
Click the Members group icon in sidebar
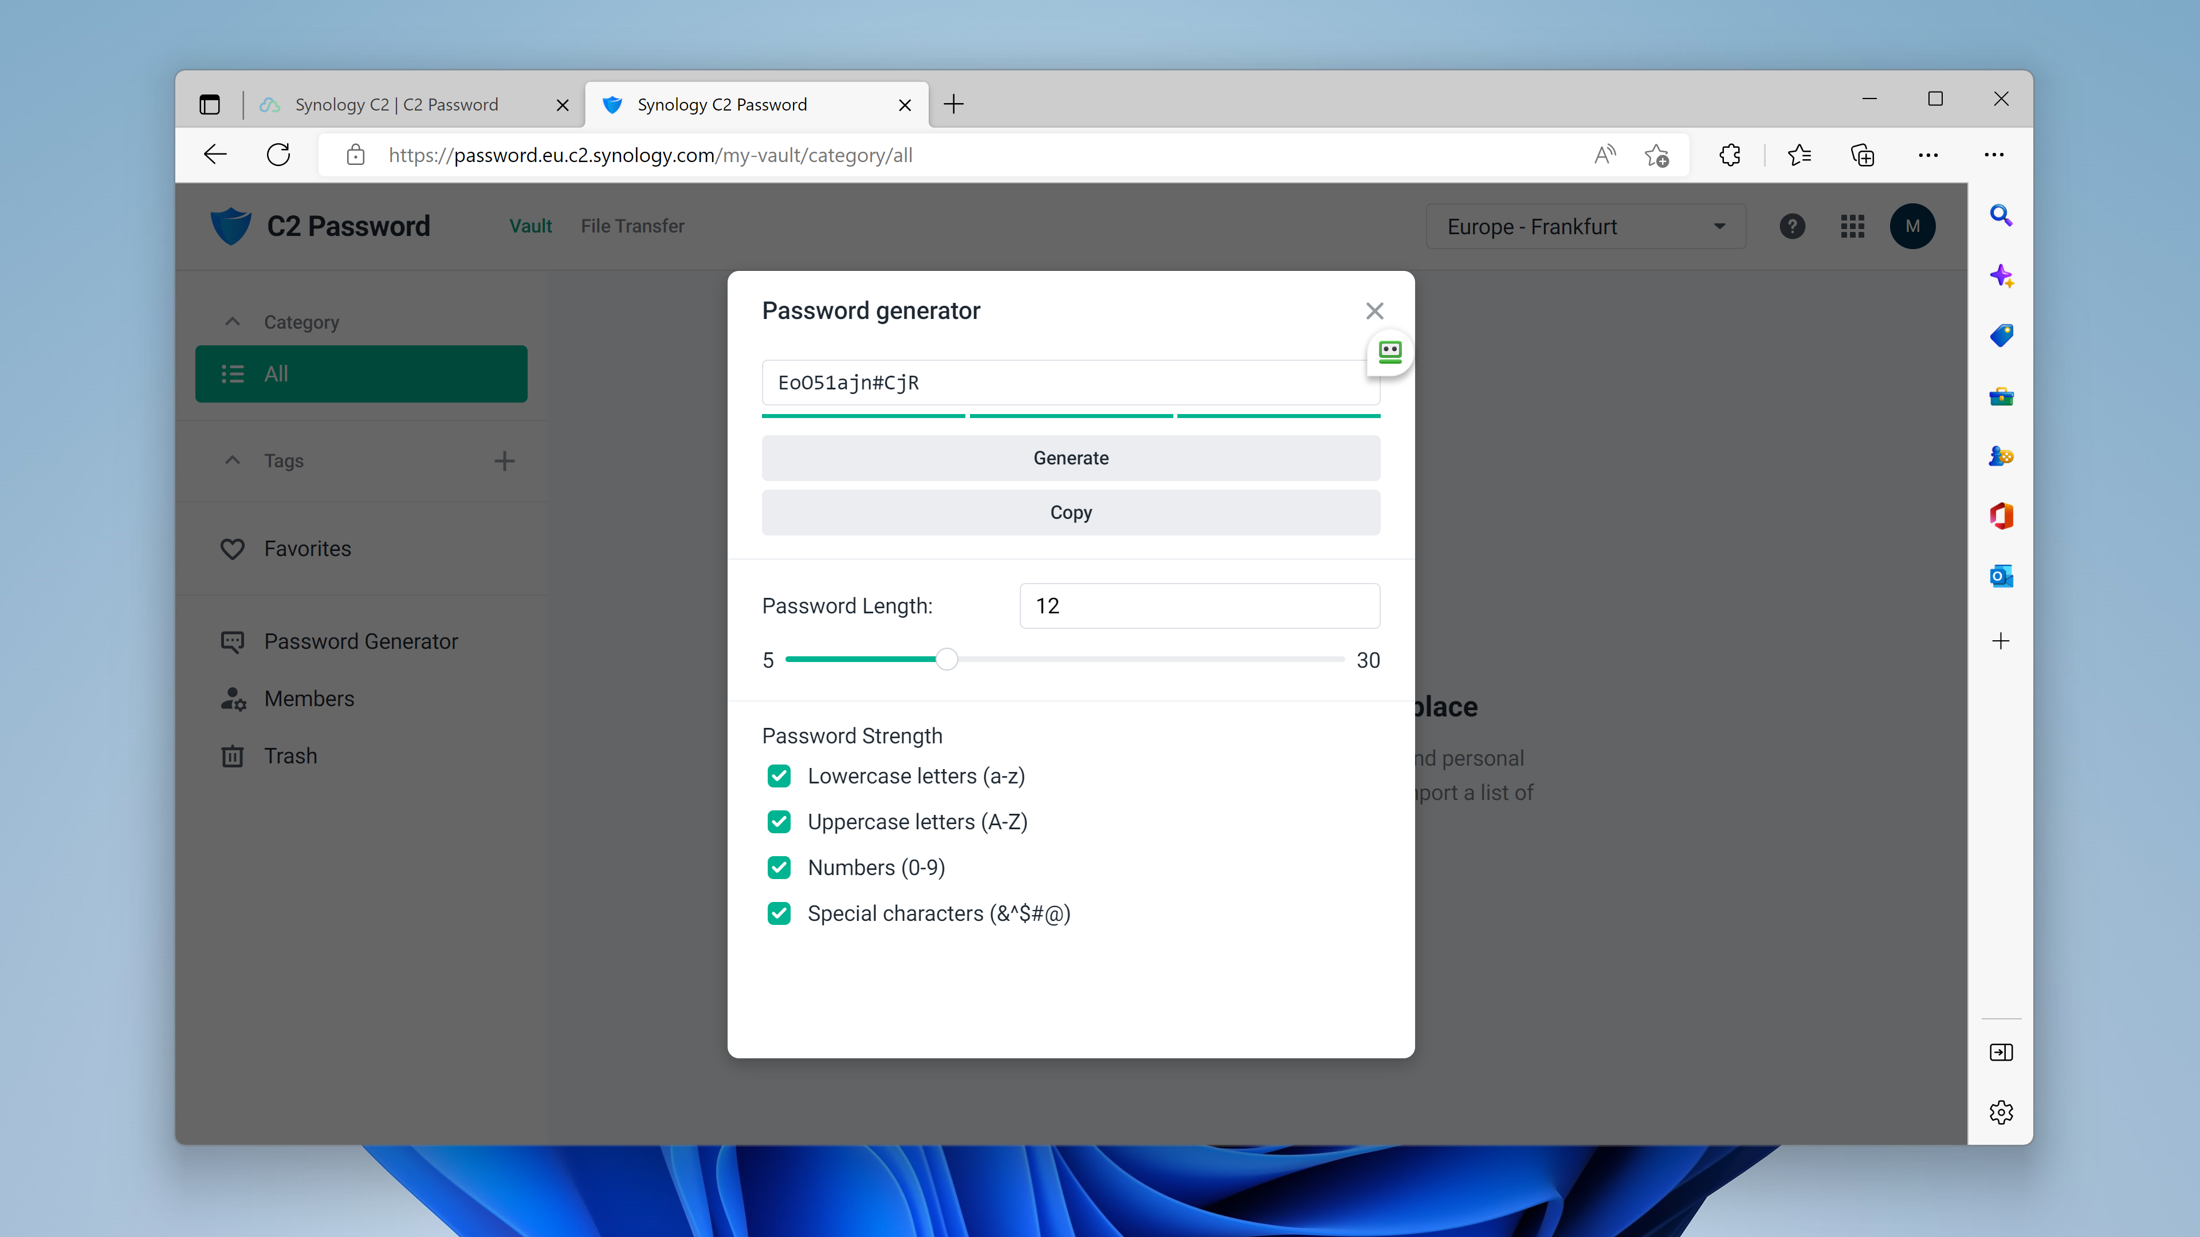click(x=234, y=698)
